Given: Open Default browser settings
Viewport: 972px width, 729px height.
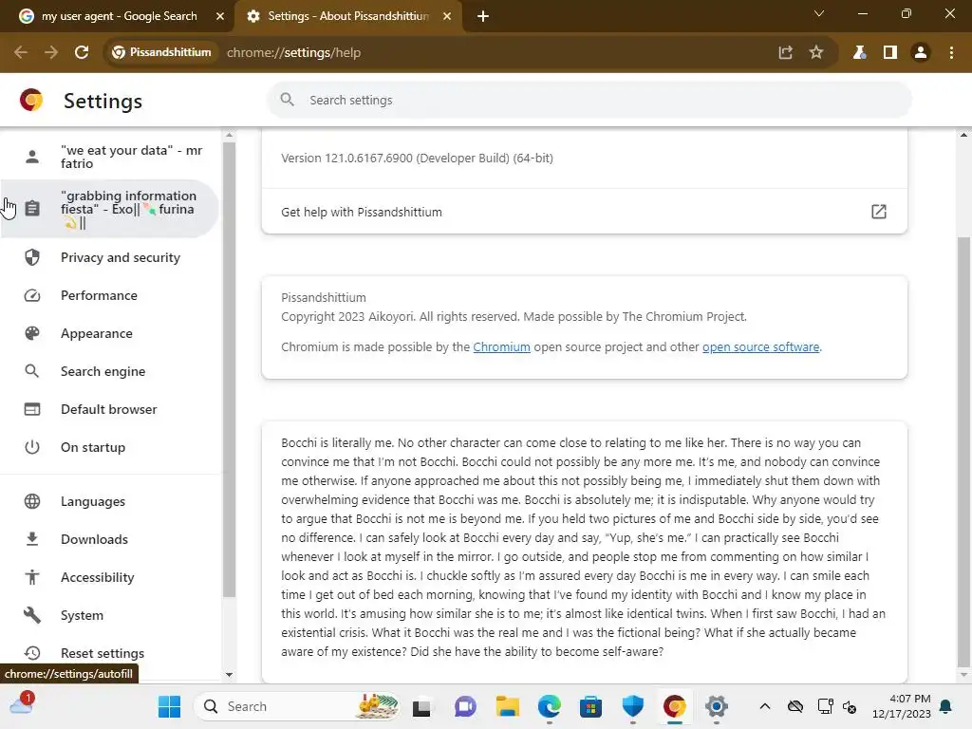Looking at the screenshot, I should click(110, 409).
